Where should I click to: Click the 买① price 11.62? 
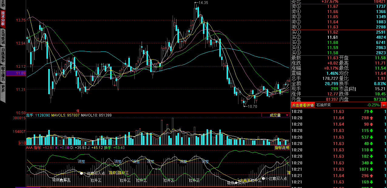click(x=333, y=32)
